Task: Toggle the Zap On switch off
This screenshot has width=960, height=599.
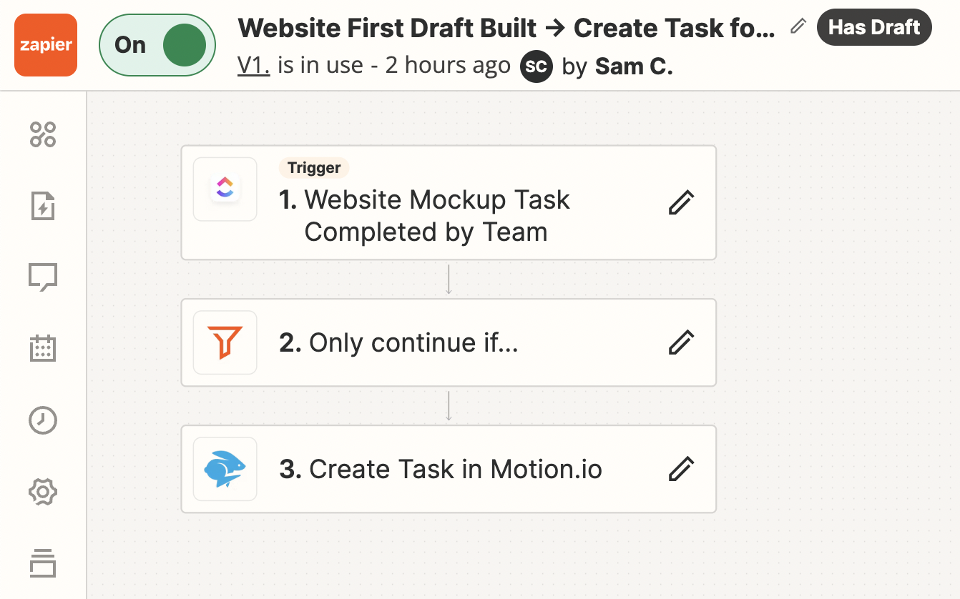Action: (157, 45)
